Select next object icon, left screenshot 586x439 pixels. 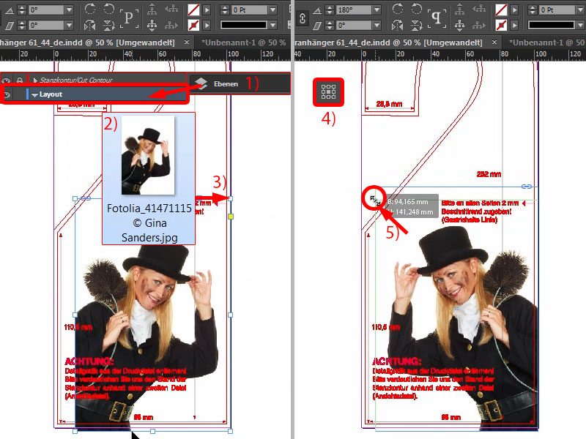(171, 25)
